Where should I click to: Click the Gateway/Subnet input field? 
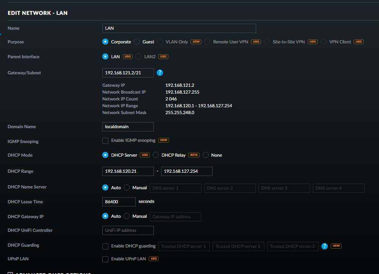(128, 73)
